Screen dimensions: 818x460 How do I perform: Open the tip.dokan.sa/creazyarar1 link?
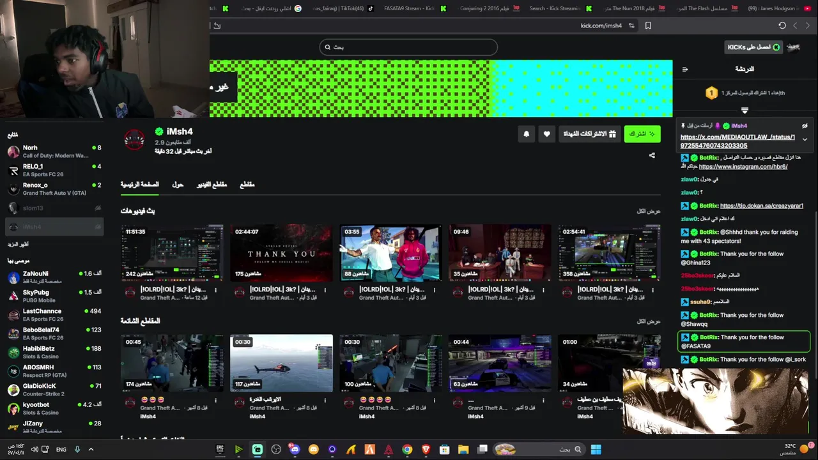tap(762, 206)
